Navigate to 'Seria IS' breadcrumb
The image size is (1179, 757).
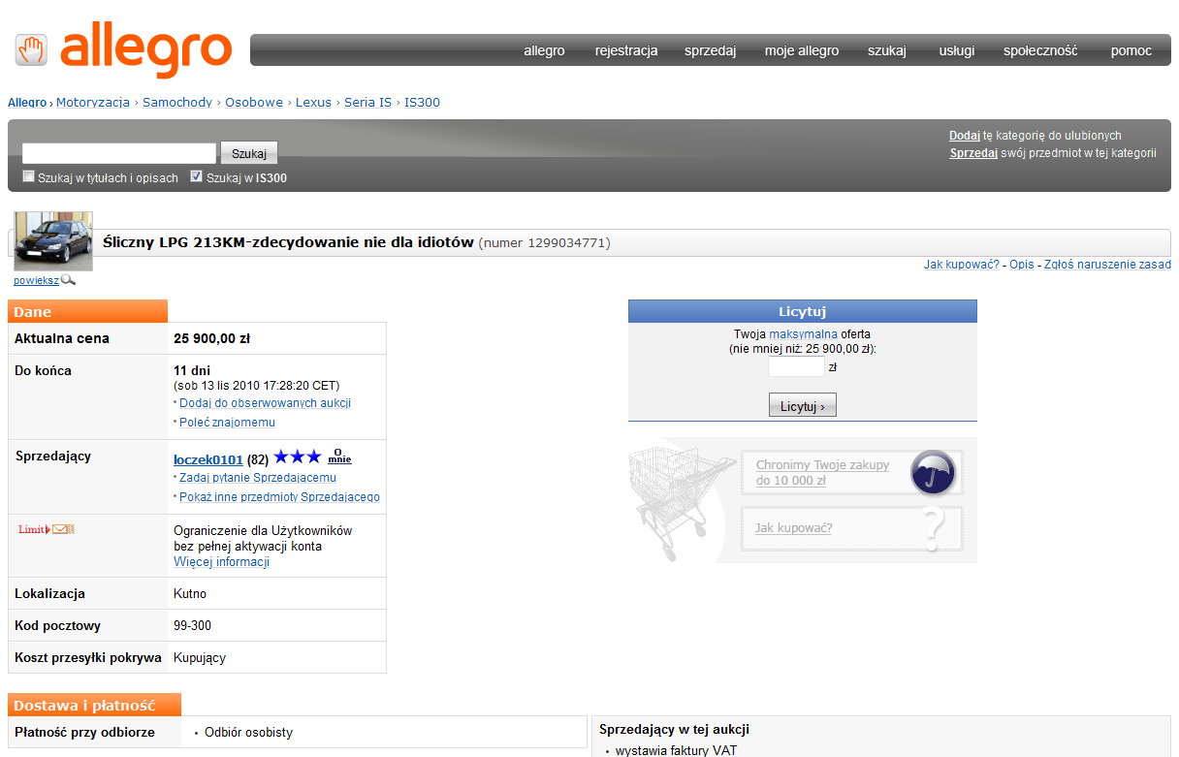click(x=367, y=102)
